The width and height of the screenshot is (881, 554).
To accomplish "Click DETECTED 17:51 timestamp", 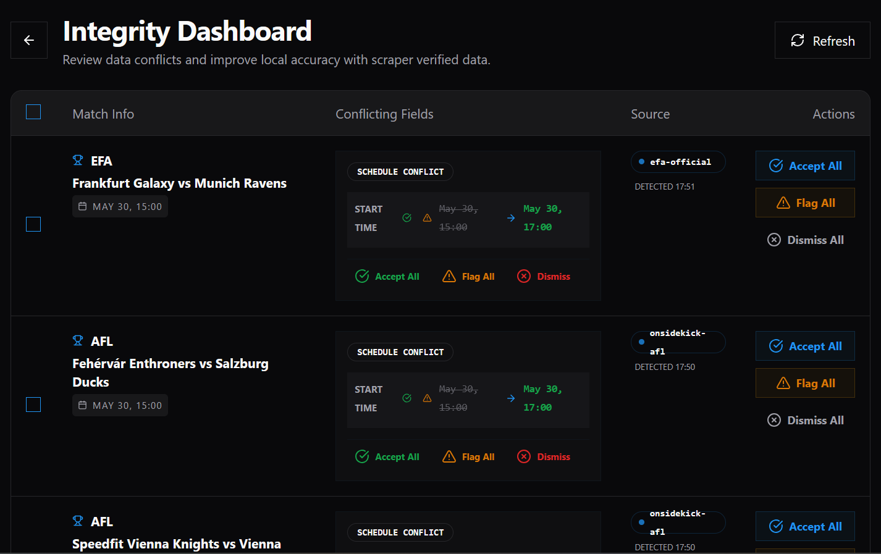I will (665, 187).
